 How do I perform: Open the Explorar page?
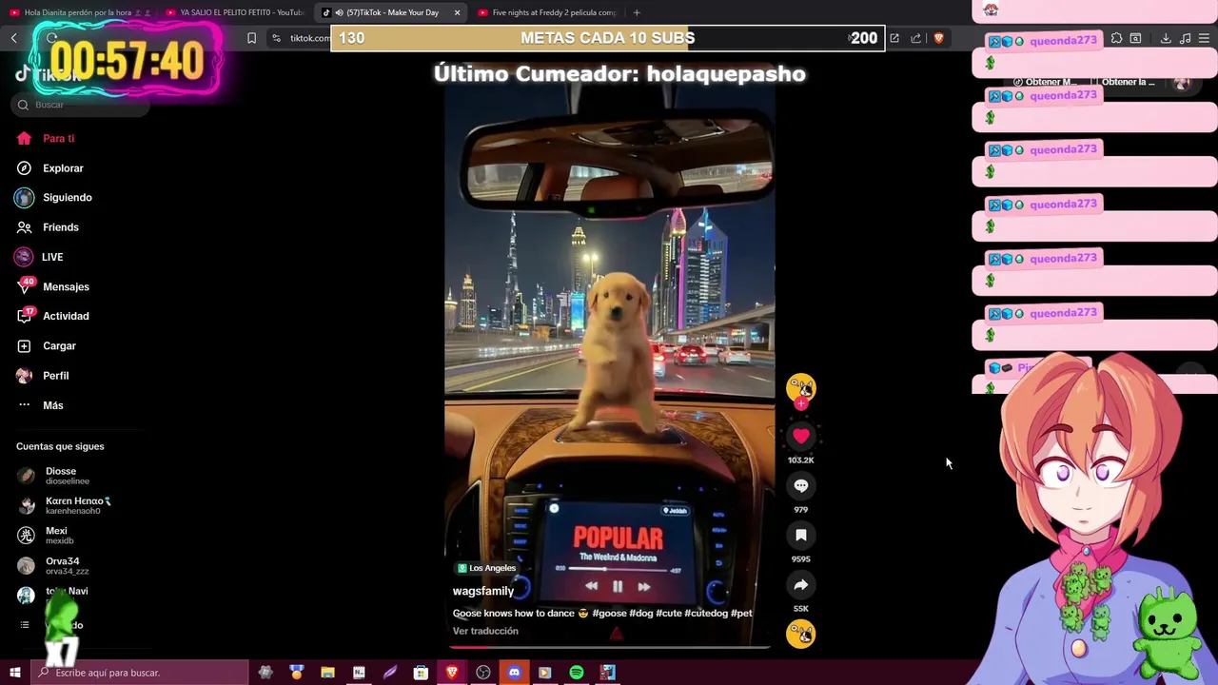click(x=50, y=168)
